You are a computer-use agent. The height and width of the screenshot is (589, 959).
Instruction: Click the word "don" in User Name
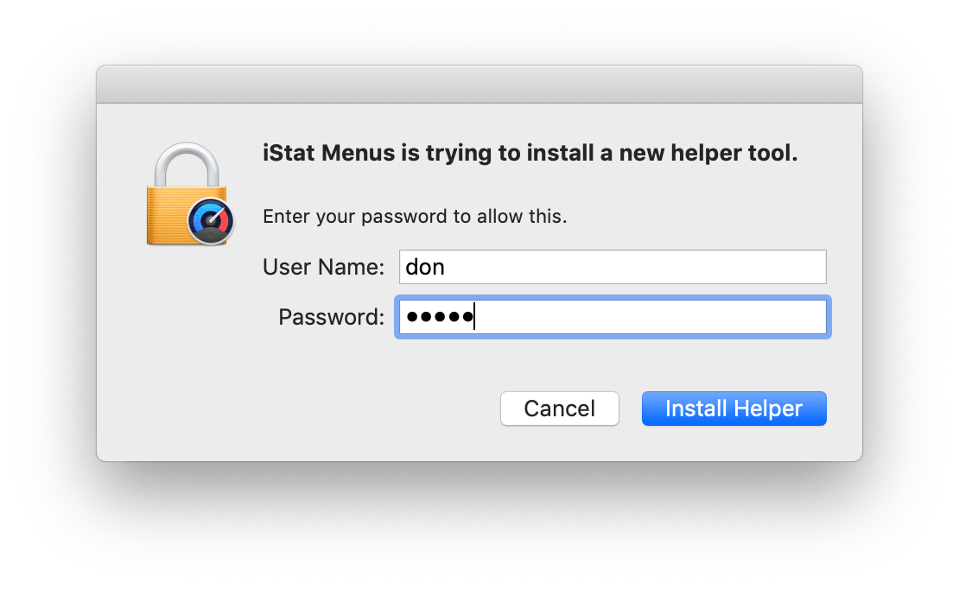[425, 267]
